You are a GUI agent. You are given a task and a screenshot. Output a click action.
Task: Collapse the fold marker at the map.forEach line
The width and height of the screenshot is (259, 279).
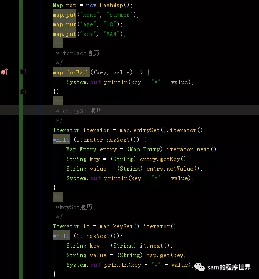pos(23,72)
